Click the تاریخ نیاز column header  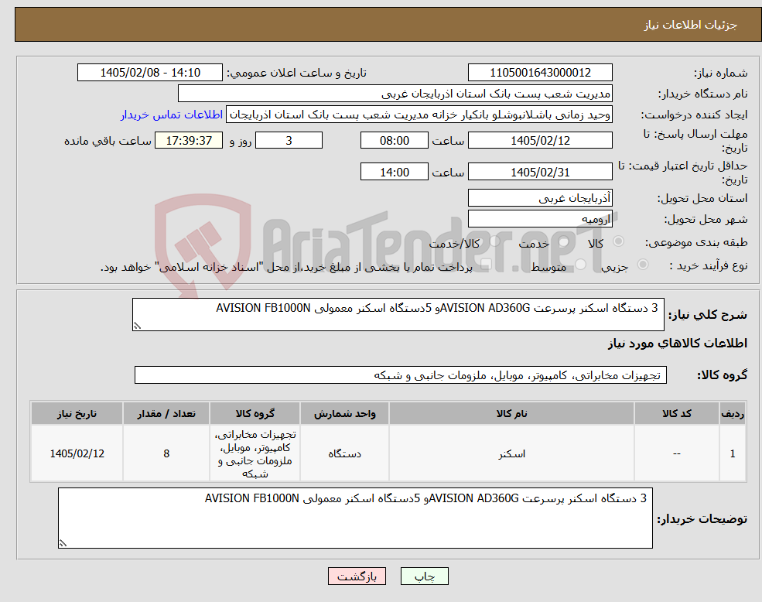tap(77, 413)
